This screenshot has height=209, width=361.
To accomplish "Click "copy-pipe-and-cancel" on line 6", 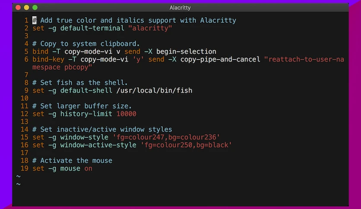I will [x=220, y=60].
